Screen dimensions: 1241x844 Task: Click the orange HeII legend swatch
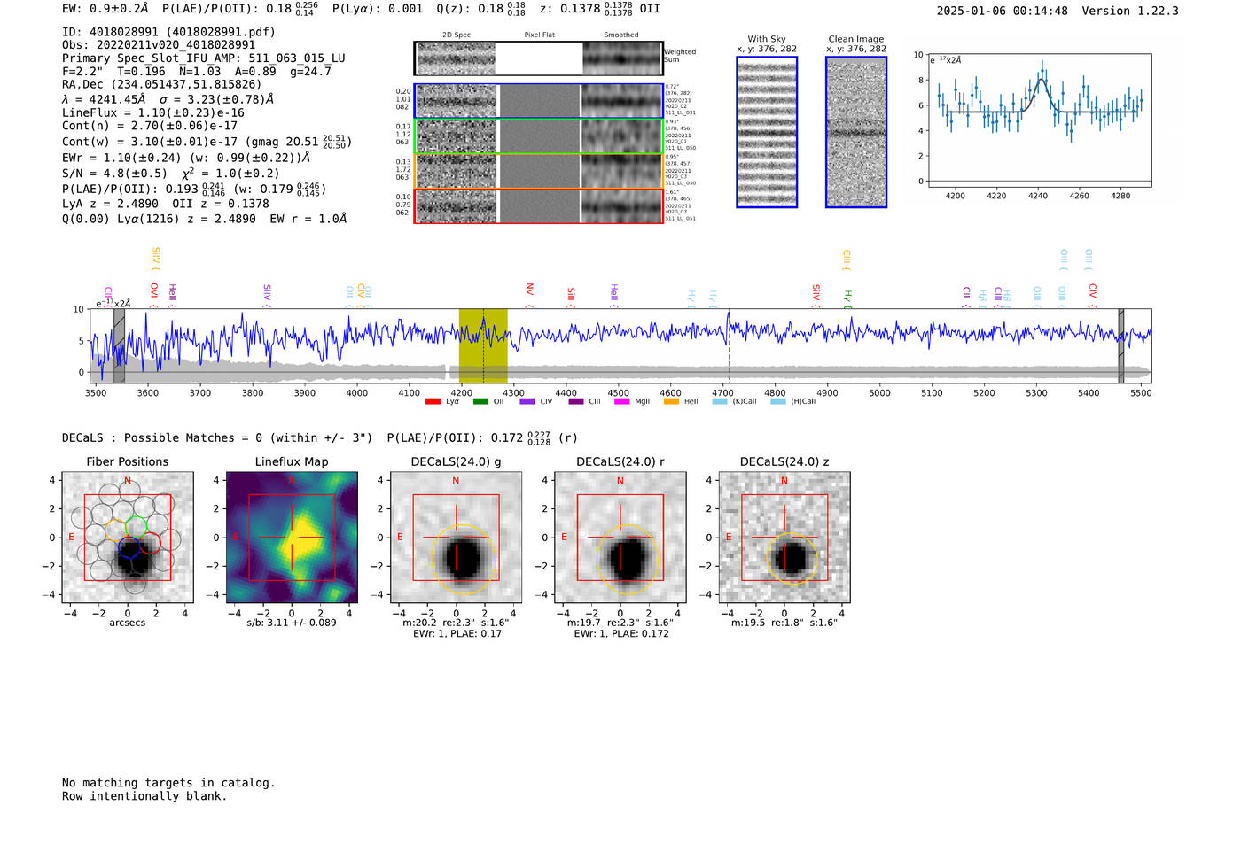(x=671, y=401)
